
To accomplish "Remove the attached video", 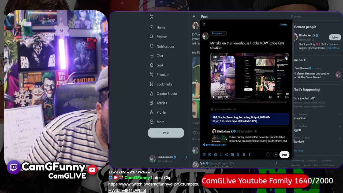I will coord(286,57).
